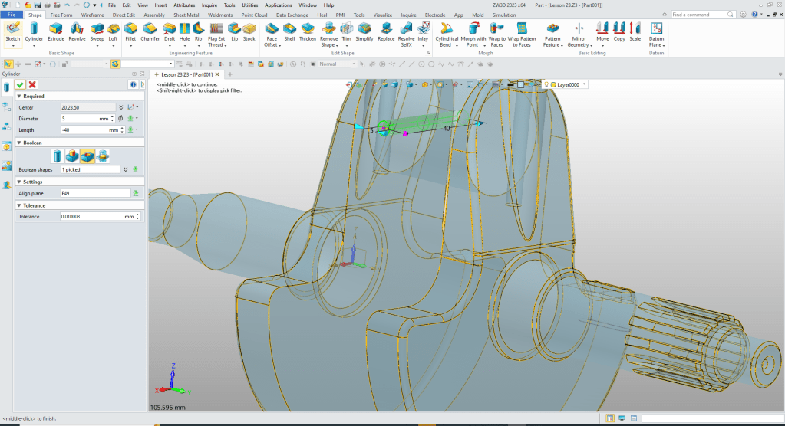Open the Utilities menu
785x426 pixels.
pos(249,5)
